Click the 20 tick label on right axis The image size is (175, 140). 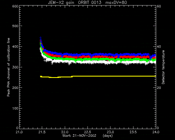(x=159, y=88)
